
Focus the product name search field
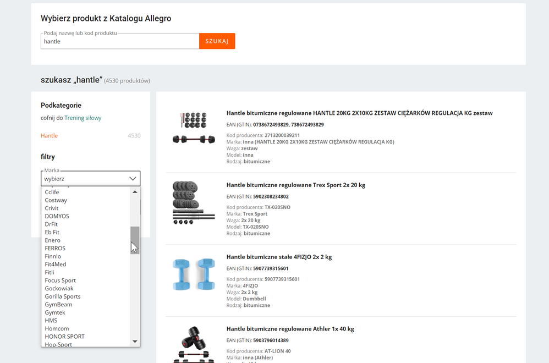(x=120, y=41)
